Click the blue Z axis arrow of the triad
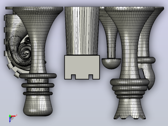Viewport: 168px width, 126px height. pyautogui.click(x=10, y=119)
